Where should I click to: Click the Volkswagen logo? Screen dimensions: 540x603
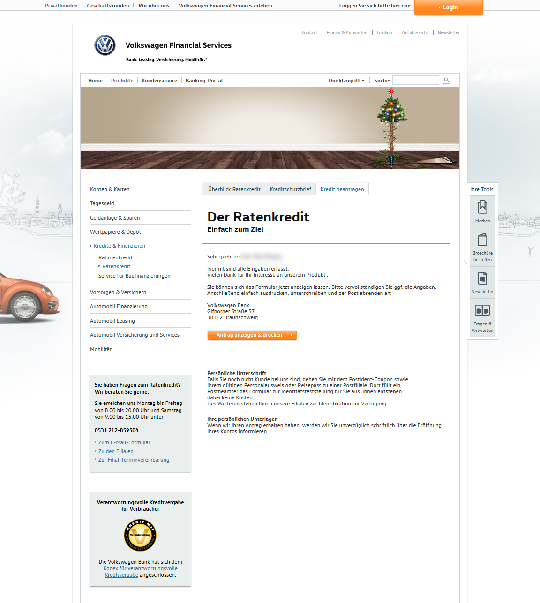pos(105,45)
